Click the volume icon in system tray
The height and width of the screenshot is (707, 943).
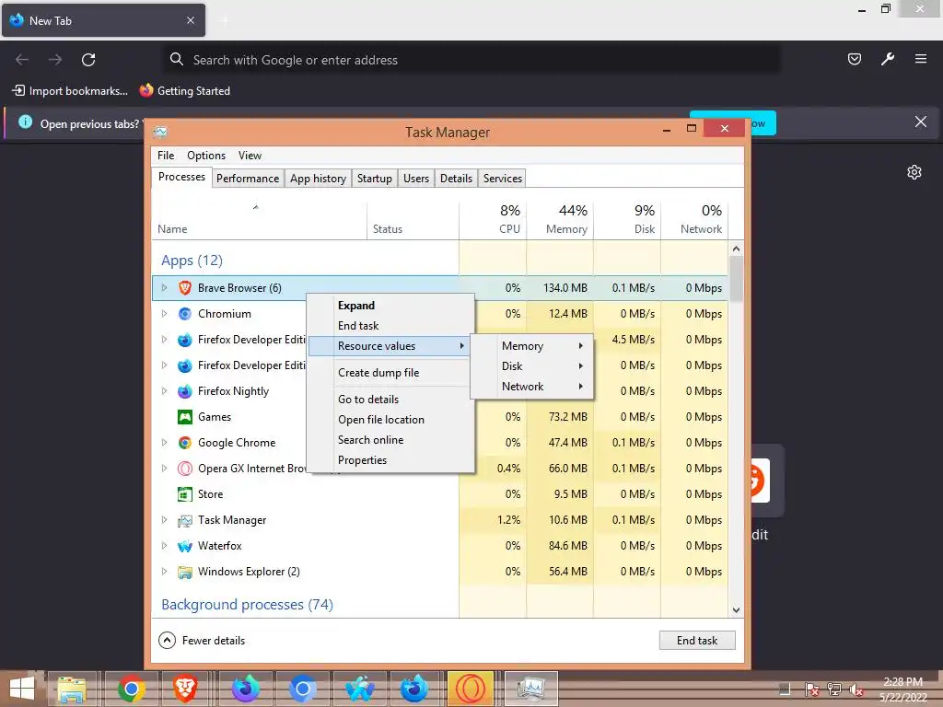(856, 690)
